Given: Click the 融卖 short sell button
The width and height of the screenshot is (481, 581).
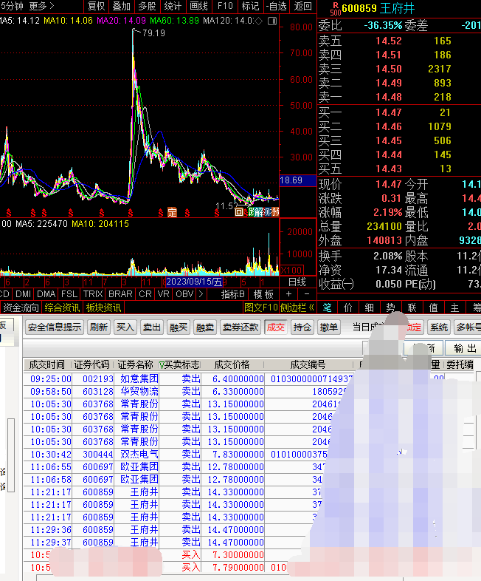Looking at the screenshot, I should coord(205,327).
